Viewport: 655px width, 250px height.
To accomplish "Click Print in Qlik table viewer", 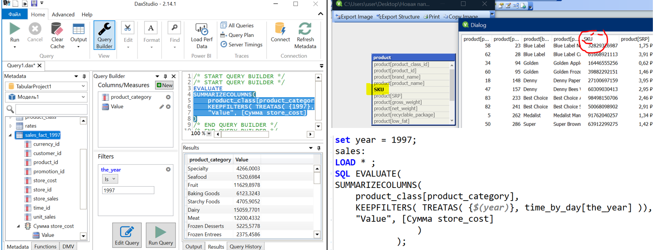I will pos(431,17).
